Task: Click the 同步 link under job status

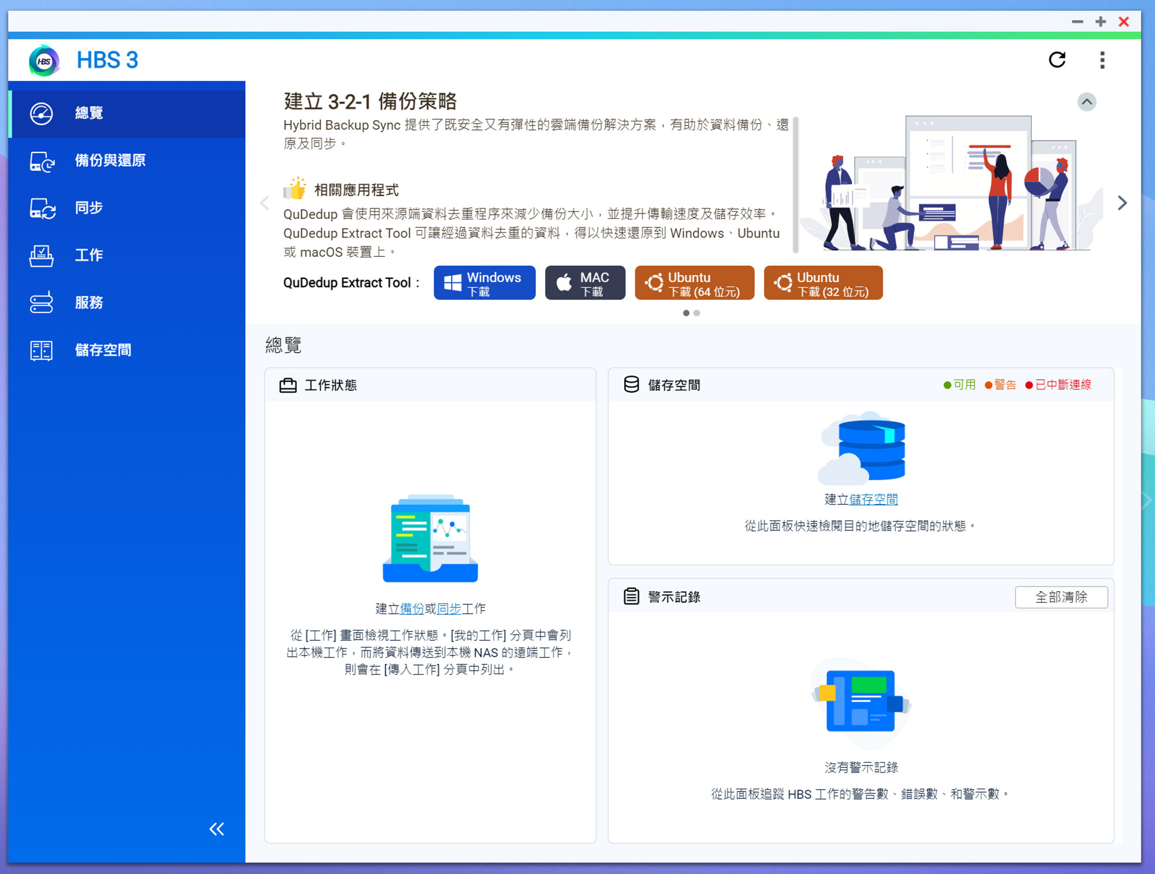Action: [x=449, y=608]
